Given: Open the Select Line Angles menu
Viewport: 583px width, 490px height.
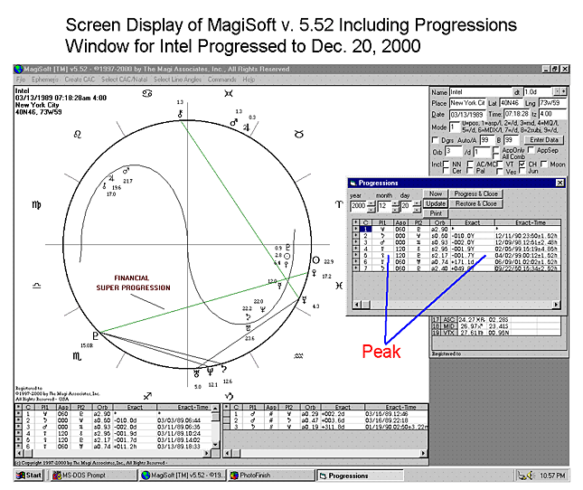Looking at the screenshot, I should point(177,79).
